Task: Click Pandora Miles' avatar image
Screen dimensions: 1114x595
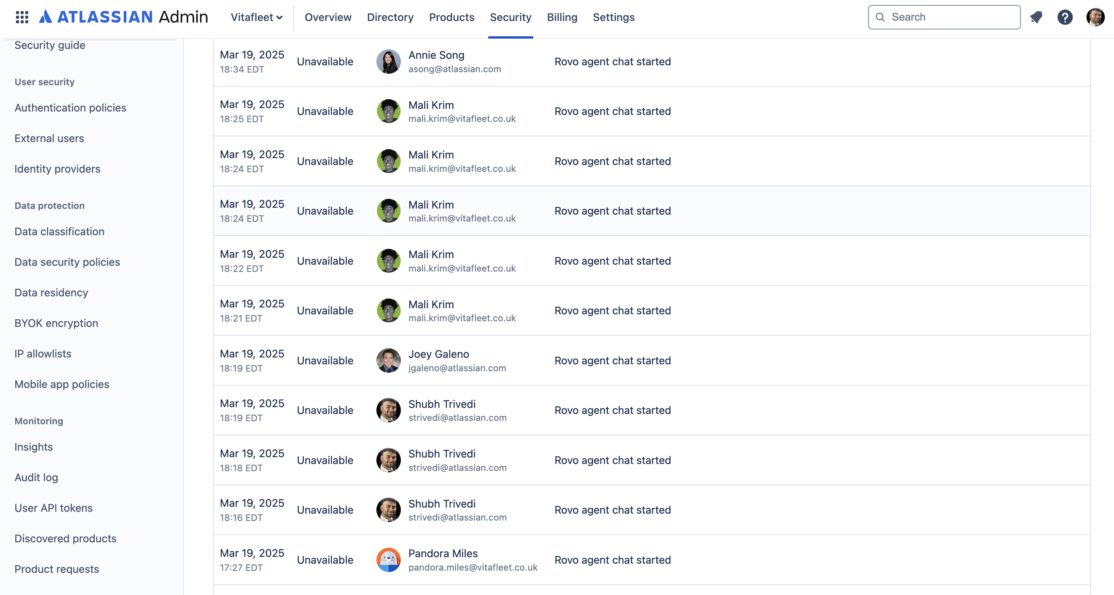Action: coord(388,559)
